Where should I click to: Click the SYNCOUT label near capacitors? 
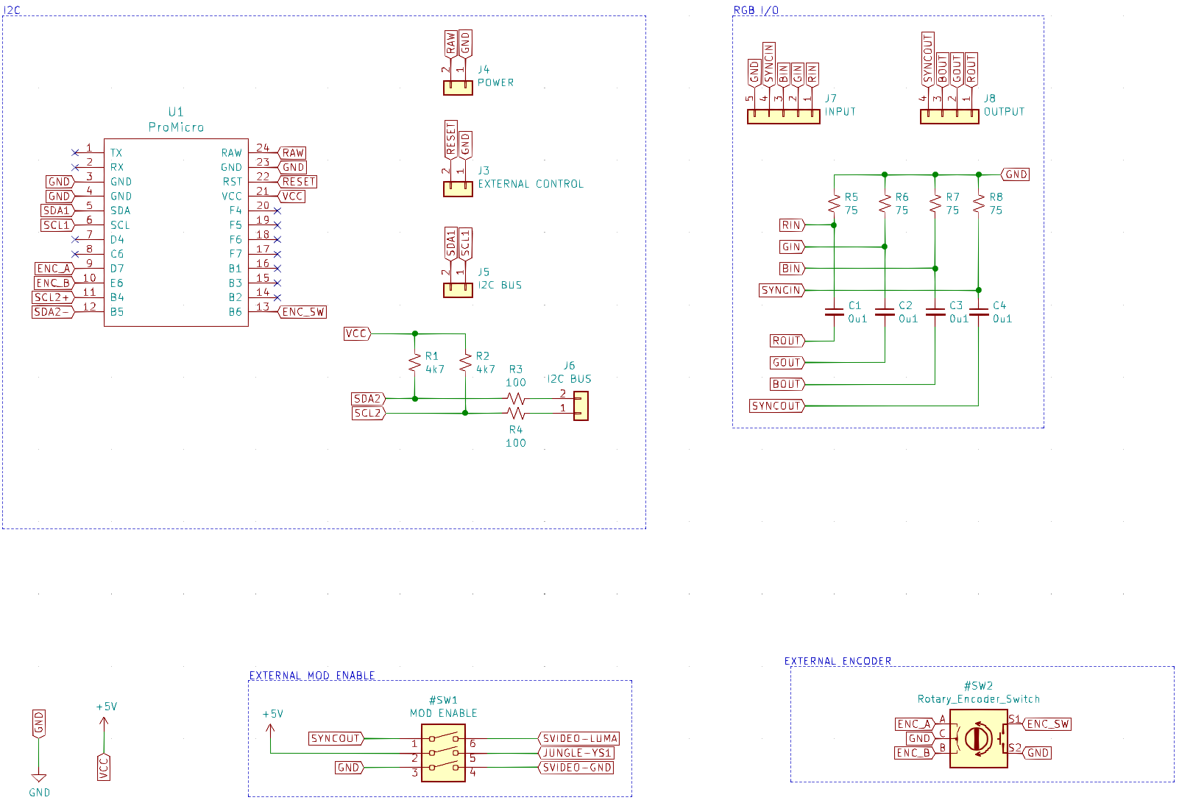(777, 406)
